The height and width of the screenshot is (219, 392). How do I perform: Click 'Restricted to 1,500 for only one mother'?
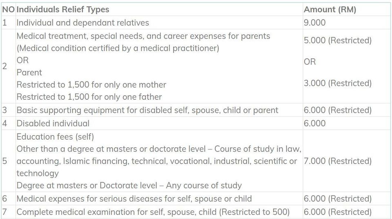91,85
